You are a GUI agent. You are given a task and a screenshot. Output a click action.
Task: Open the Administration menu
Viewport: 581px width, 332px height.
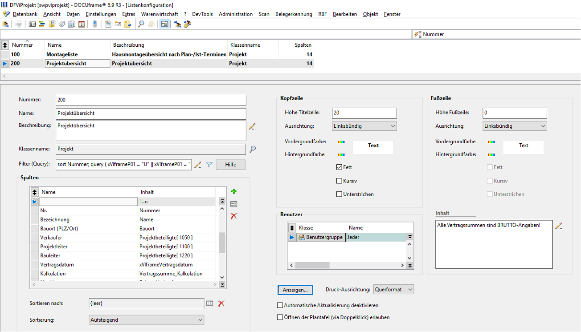pos(236,14)
